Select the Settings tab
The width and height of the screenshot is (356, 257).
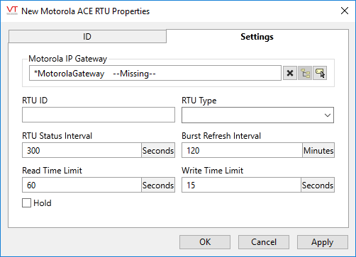(257, 37)
